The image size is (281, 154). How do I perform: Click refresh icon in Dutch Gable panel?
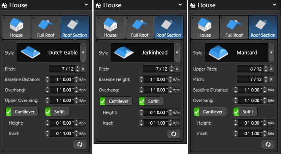(80, 144)
